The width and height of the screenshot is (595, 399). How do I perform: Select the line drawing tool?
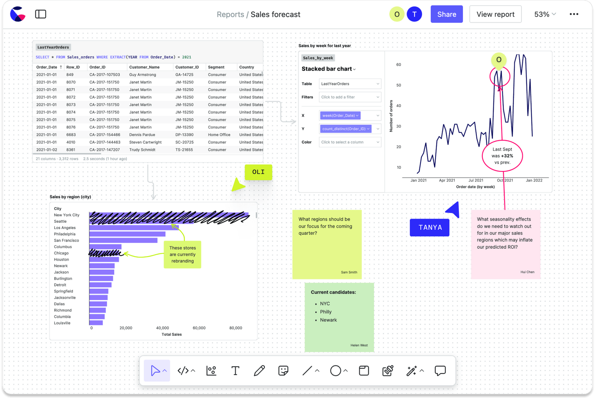308,371
